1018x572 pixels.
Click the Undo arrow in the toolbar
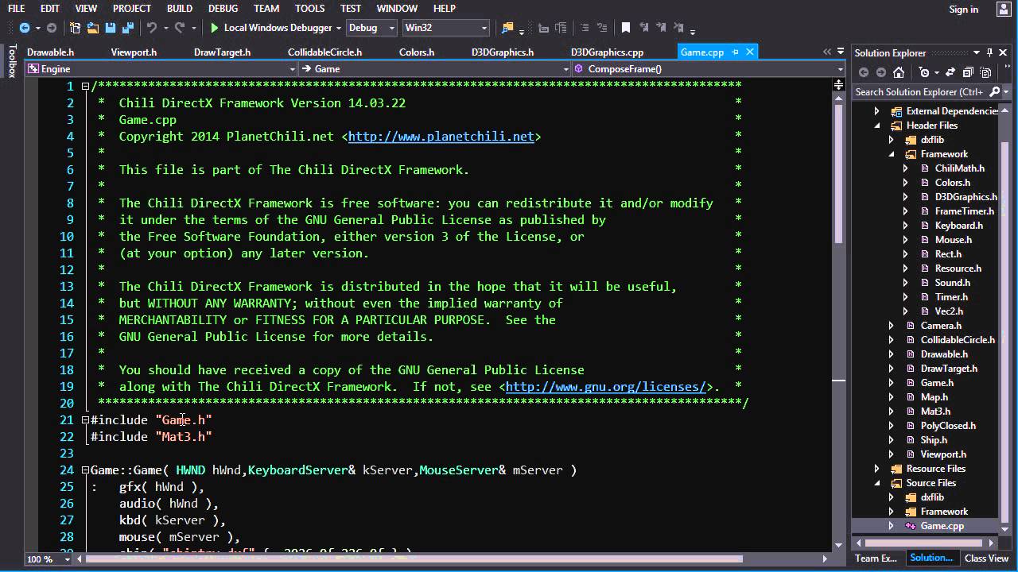pyautogui.click(x=151, y=28)
